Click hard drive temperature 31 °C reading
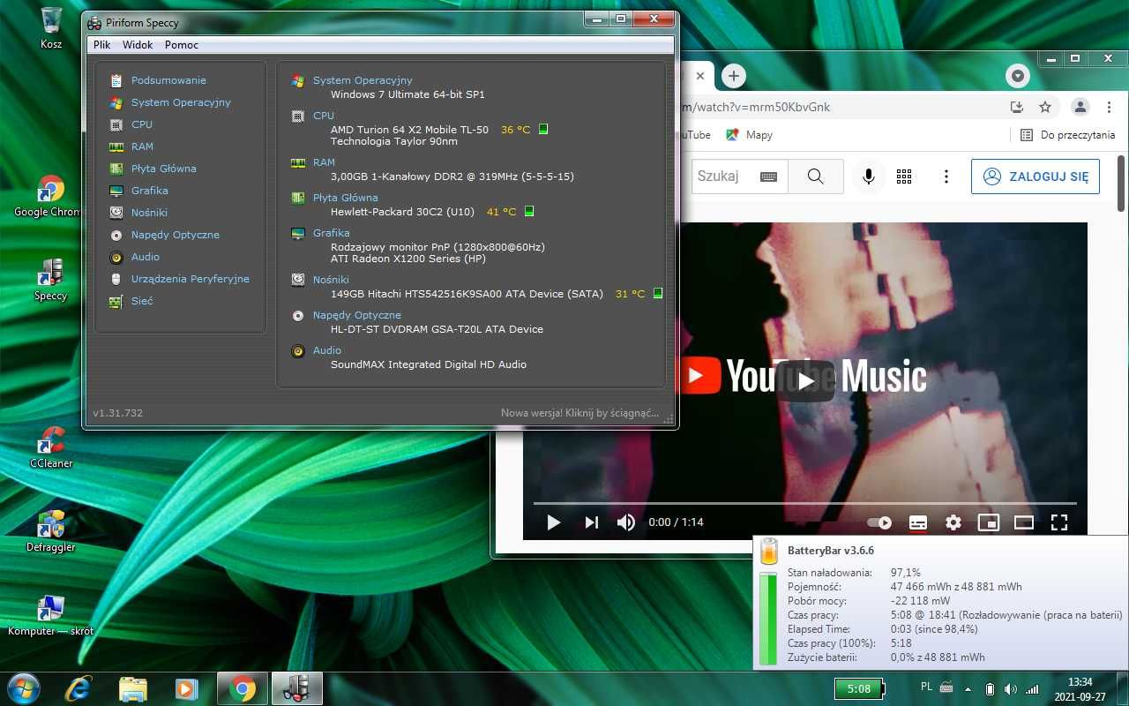Viewport: 1129px width, 706px height. click(631, 294)
